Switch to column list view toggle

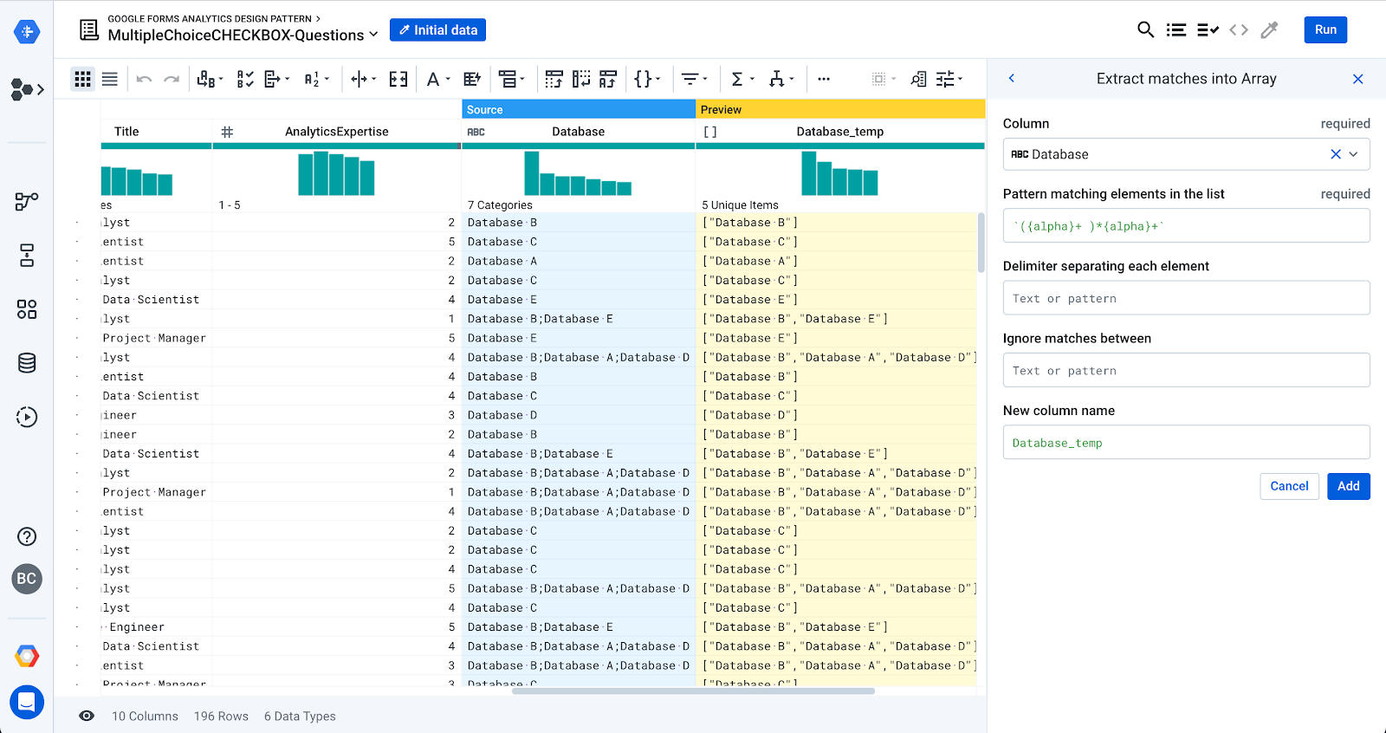[110, 80]
